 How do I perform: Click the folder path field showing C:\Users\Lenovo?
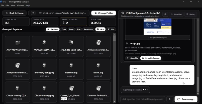click(x=59, y=13)
